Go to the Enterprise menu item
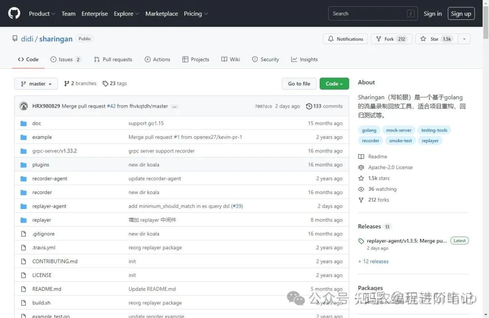The height and width of the screenshot is (318, 489). (x=95, y=14)
